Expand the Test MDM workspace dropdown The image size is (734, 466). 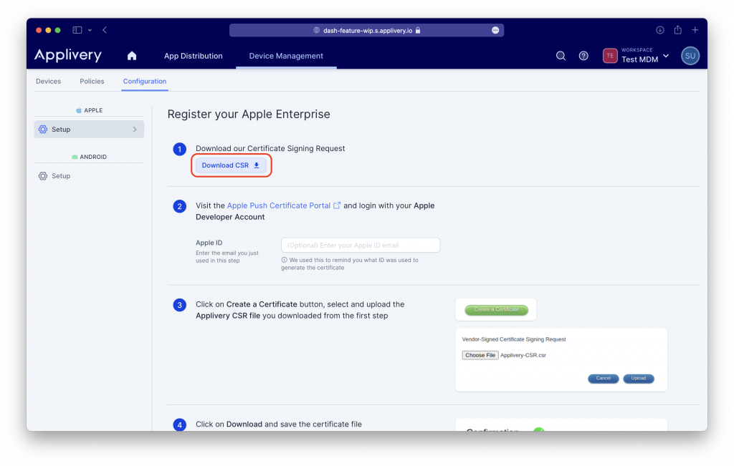pyautogui.click(x=666, y=56)
